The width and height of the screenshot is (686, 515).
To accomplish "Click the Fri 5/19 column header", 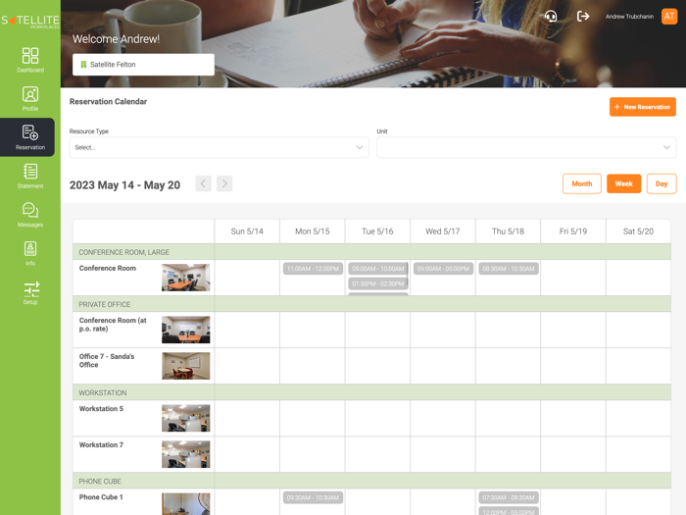I will click(x=573, y=232).
